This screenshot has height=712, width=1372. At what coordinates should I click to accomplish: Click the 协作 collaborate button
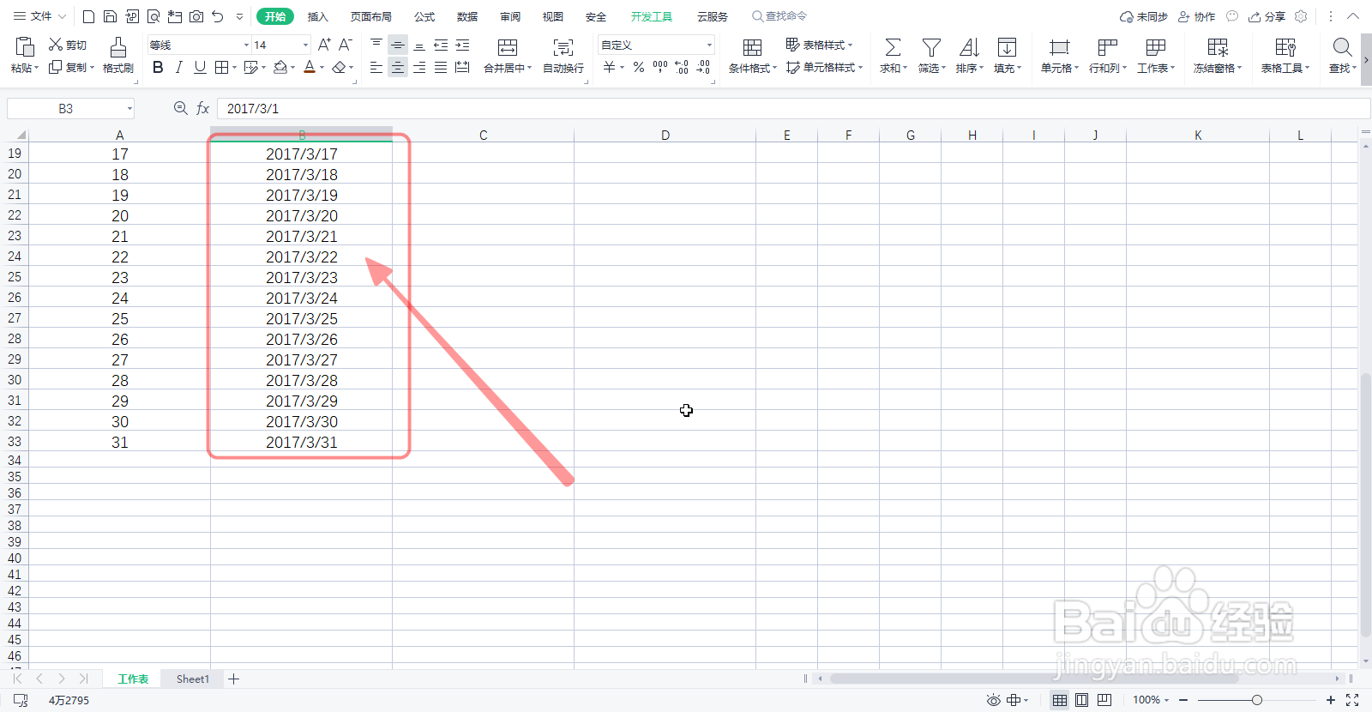(x=1197, y=16)
